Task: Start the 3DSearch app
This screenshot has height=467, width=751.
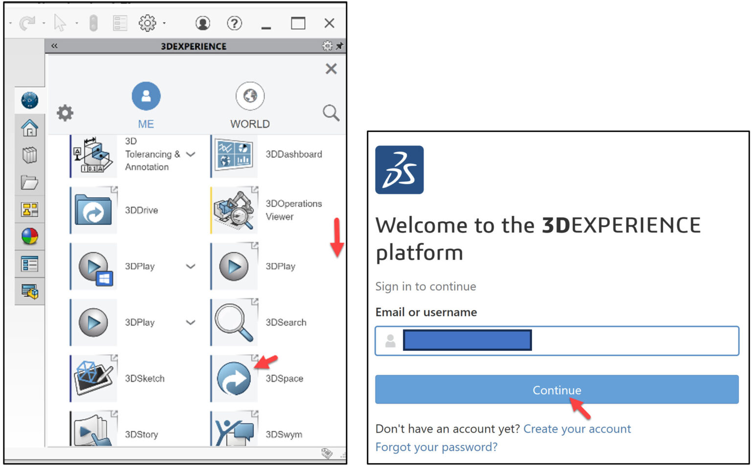Action: pyautogui.click(x=234, y=322)
